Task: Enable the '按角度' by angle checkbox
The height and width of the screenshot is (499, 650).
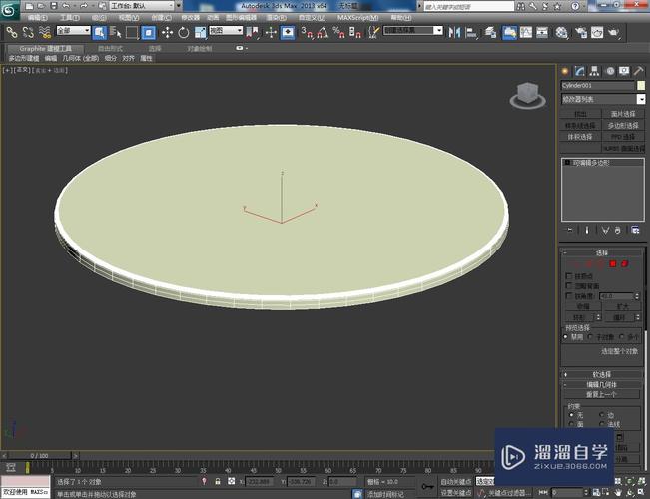Action: [569, 296]
